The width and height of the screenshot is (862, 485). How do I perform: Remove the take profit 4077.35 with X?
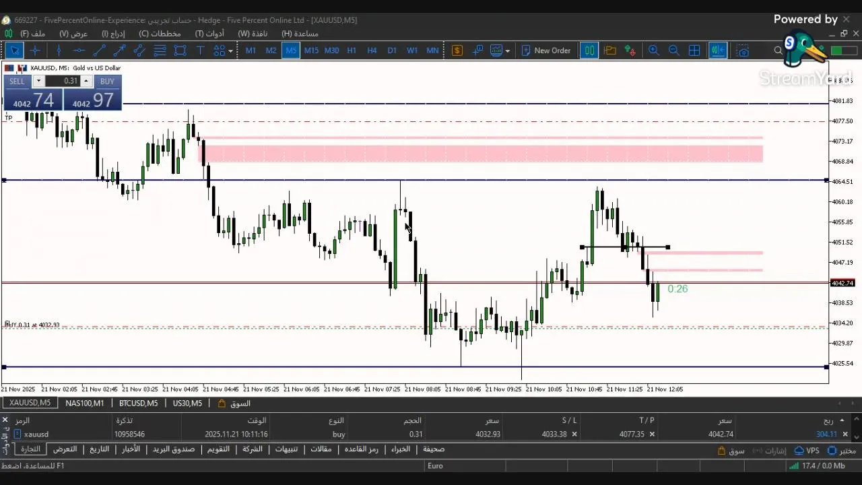coord(652,434)
